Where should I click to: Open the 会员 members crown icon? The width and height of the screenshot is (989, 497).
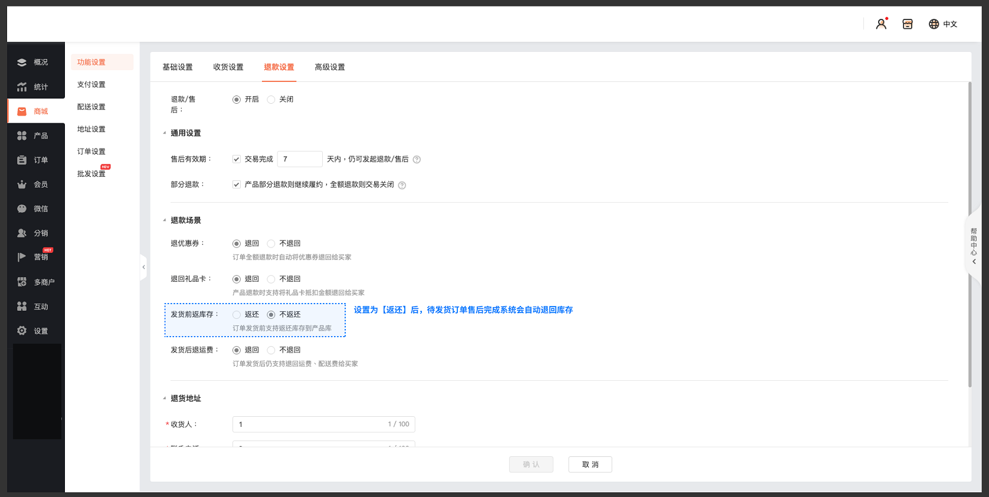point(22,185)
